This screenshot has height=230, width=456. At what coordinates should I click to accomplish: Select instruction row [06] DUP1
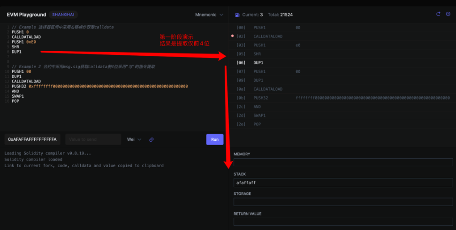coord(342,62)
